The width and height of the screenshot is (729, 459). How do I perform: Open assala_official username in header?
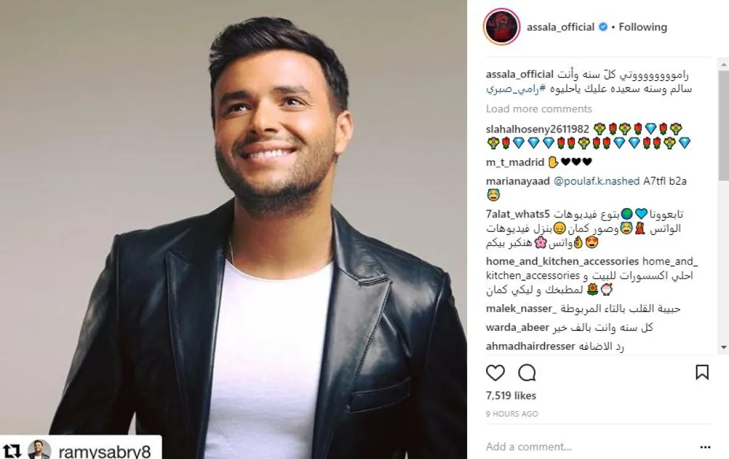561,27
